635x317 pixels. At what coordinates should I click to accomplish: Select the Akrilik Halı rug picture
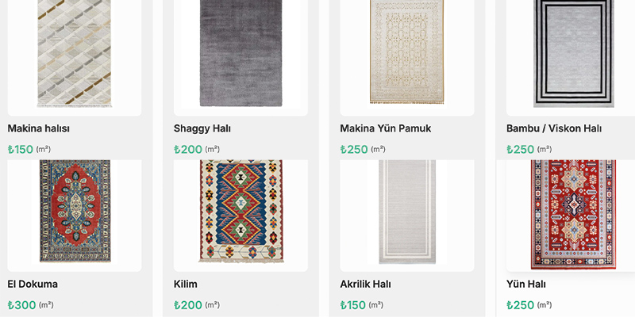coord(407,212)
